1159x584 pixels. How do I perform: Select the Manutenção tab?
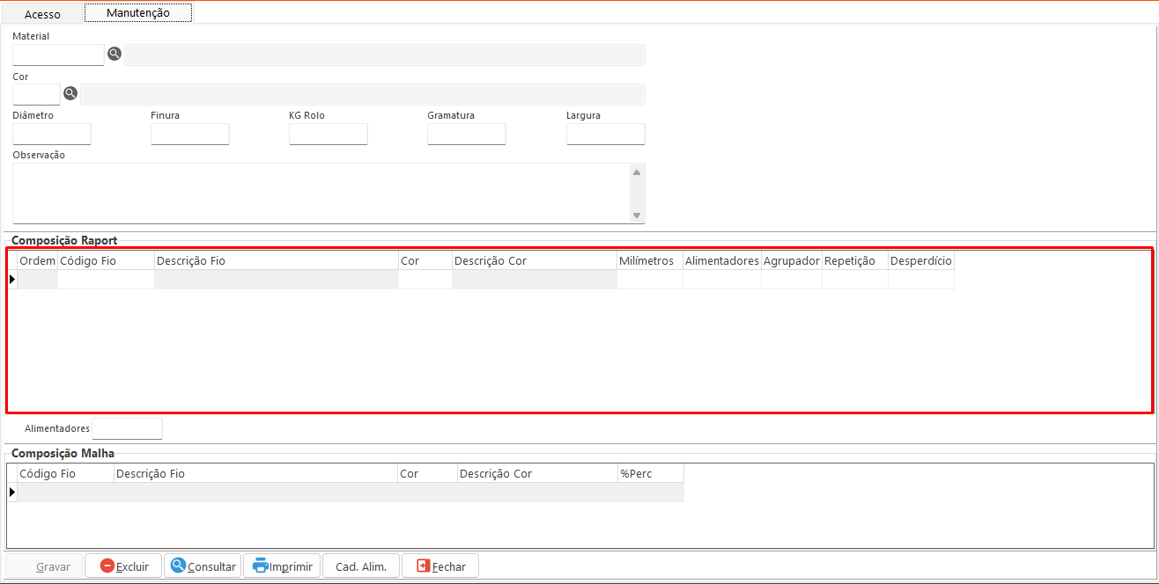click(137, 13)
